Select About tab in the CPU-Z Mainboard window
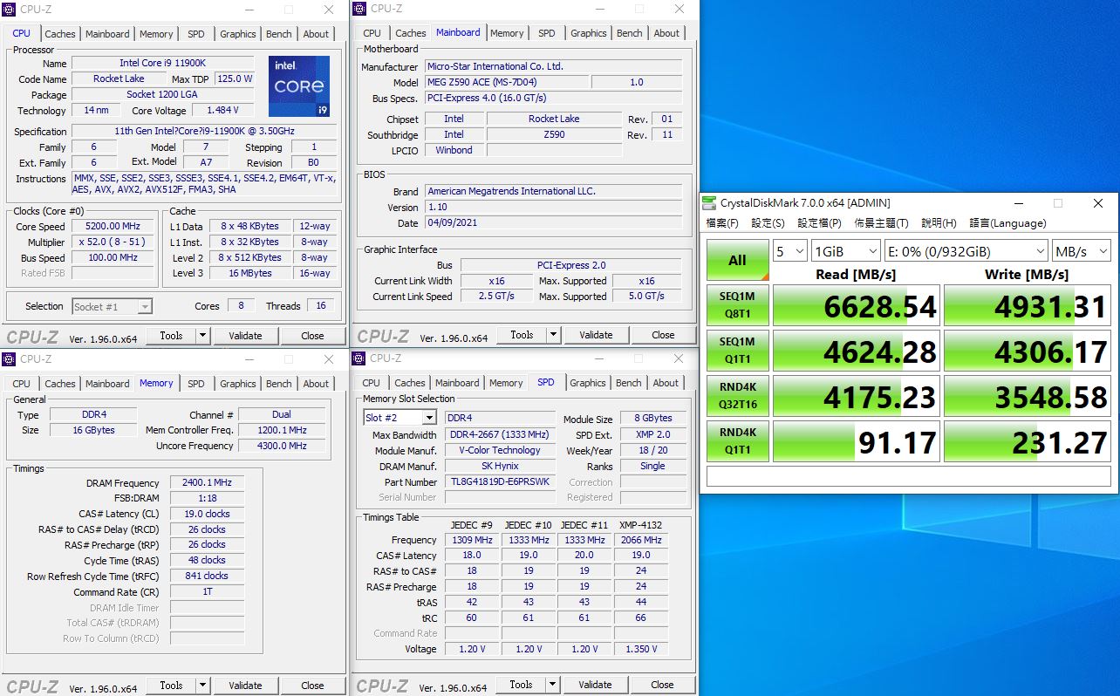Viewport: 1120px width, 696px height. (x=666, y=33)
